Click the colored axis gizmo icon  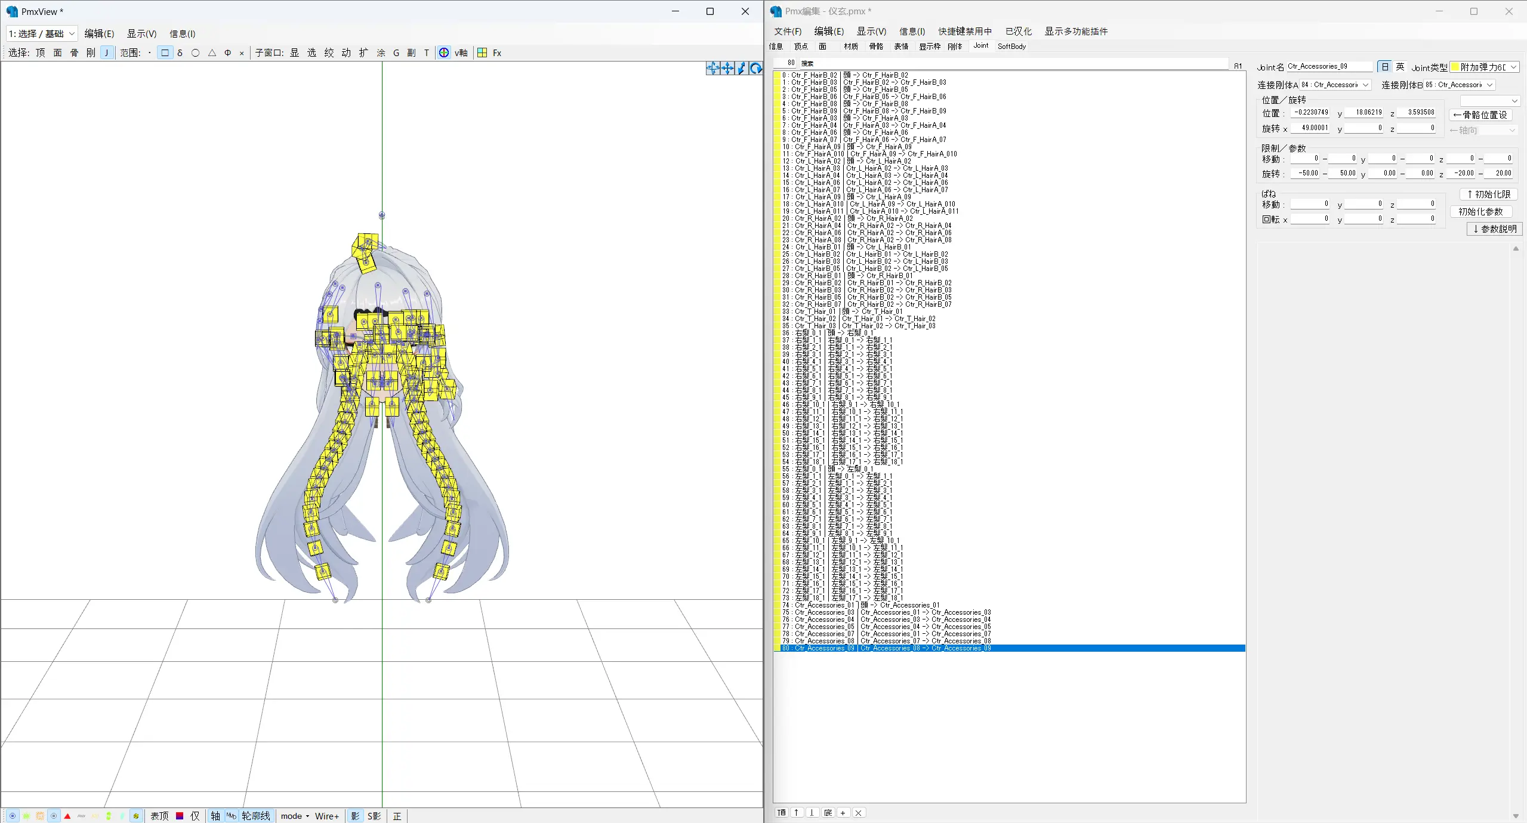pos(444,53)
